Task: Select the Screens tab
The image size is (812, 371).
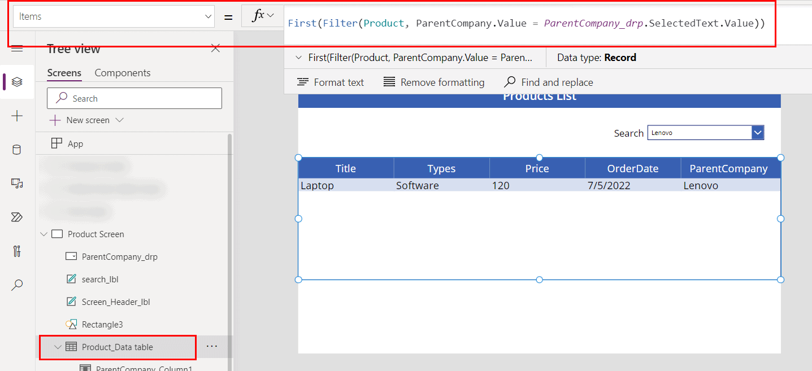Action: (64, 73)
